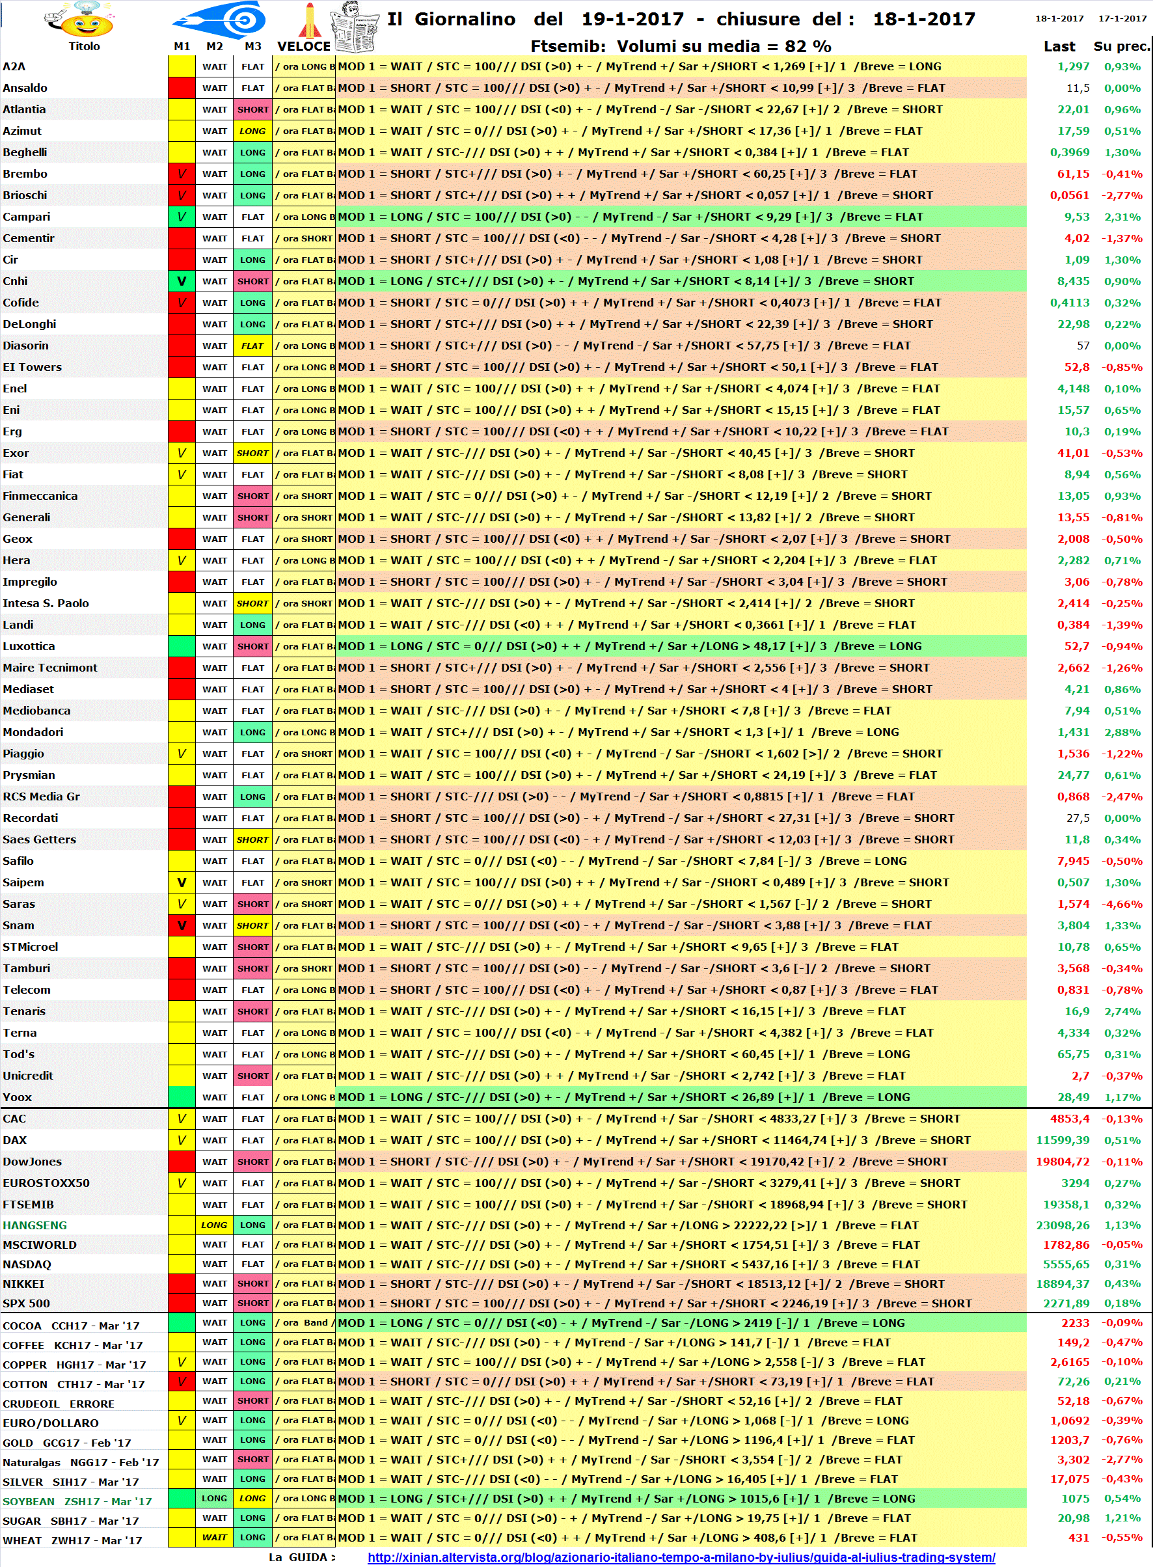Click the smiley lightbulb icon above Titolo
Viewport: 1153px width, 1567px height.
(x=79, y=20)
